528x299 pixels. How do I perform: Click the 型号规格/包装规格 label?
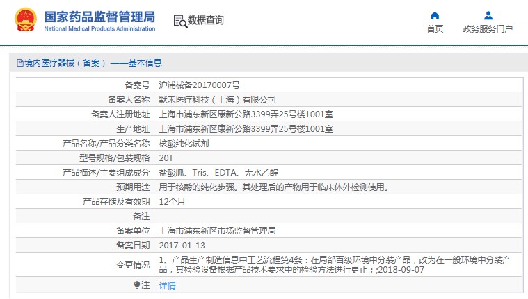115,158
